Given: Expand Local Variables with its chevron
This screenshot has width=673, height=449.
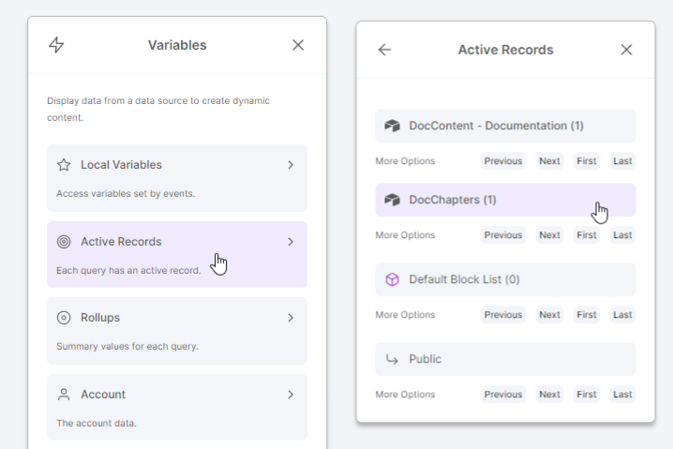Looking at the screenshot, I should (x=291, y=165).
